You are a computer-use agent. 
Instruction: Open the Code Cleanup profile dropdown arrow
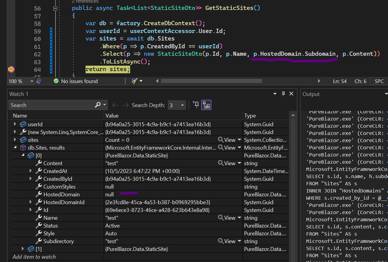point(141,81)
